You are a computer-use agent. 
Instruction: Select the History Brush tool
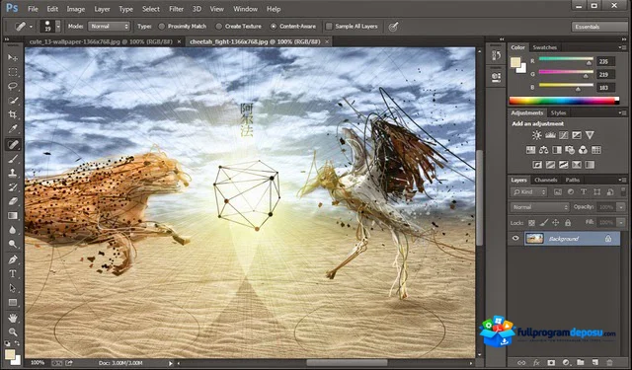[x=13, y=187]
